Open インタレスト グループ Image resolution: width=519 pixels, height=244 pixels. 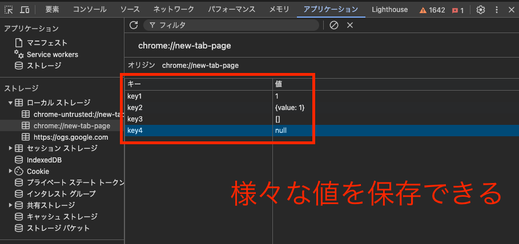point(61,194)
